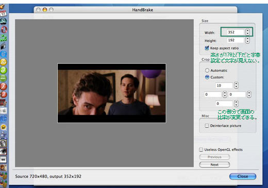The width and height of the screenshot is (268, 188).
Task: Open the Photoshop eye dock icon
Action: 3,151
